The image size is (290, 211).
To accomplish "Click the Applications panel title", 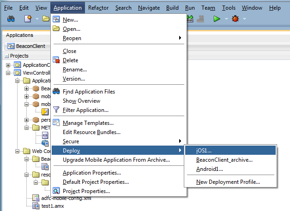I will pos(19,35).
